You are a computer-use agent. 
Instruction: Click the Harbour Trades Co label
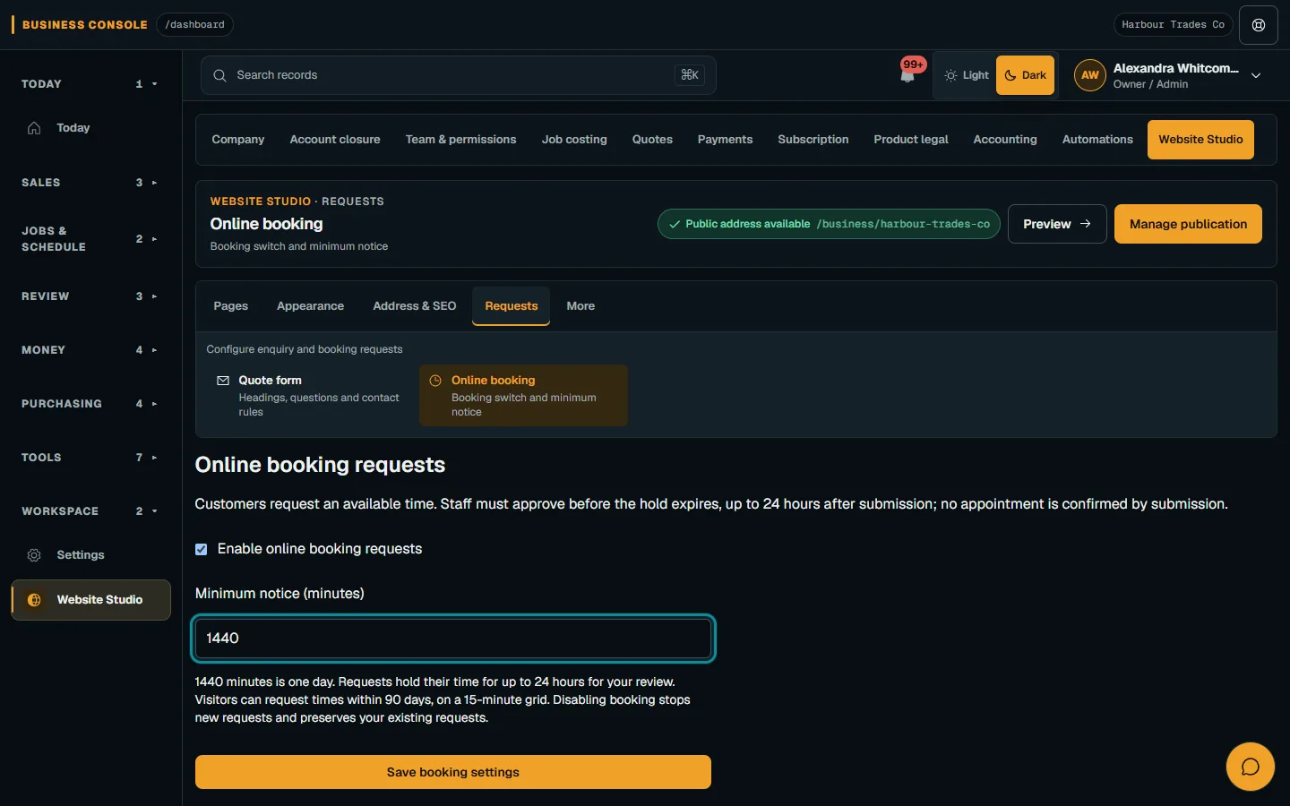click(1173, 25)
